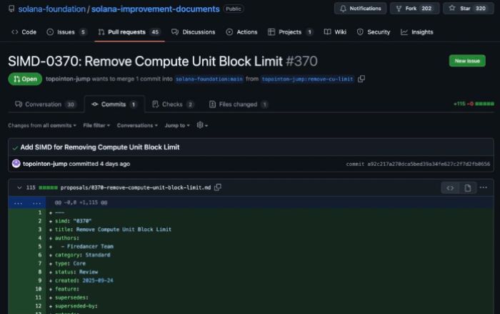This screenshot has height=314, width=500.
Task: Expand the Changes from all commits dropdown
Action: click(x=42, y=126)
